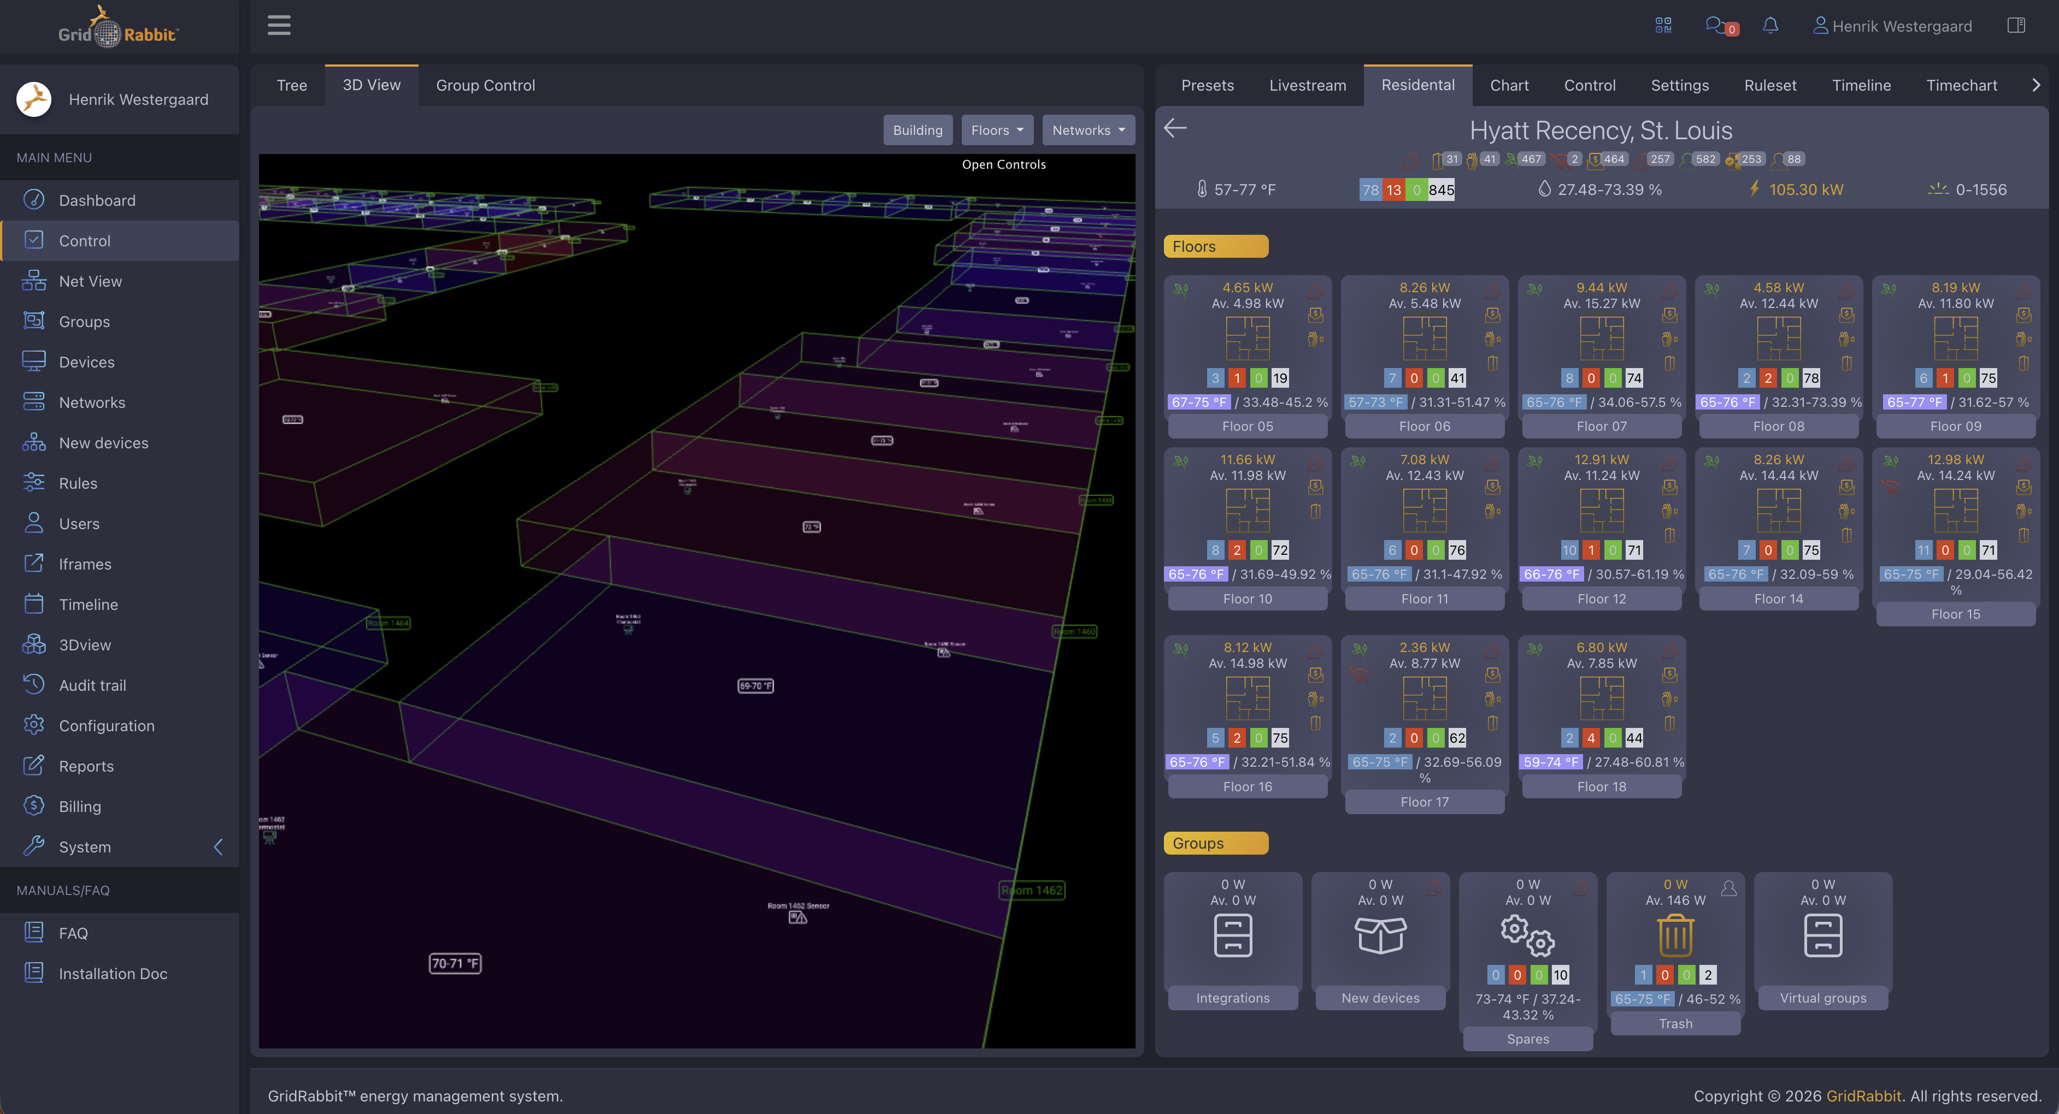Screen dimensions: 2059x1114
Task: Open the Net View menu item
Action: [120, 281]
